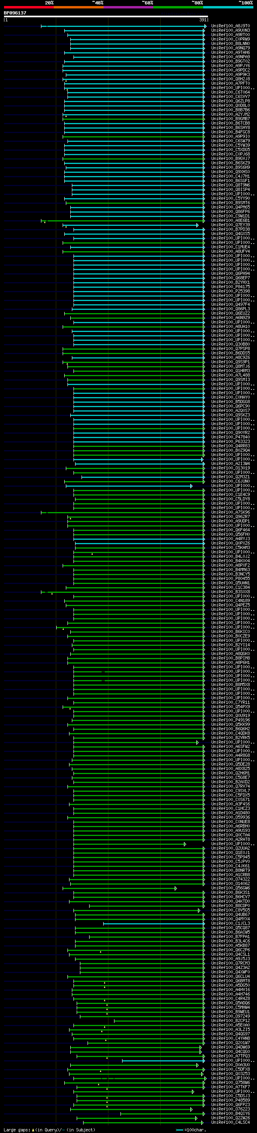This screenshot has width=257, height=1133.
Task: Click the cyan ~100% identity legend segment
Action: click(x=228, y=7)
